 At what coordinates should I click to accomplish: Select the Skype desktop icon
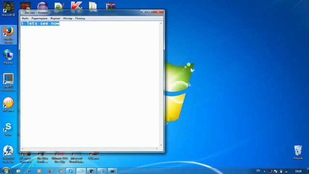tap(8, 129)
